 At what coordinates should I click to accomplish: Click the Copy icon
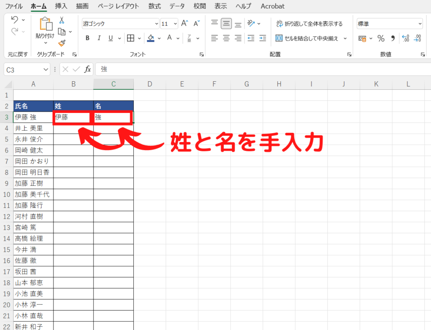click(x=62, y=32)
